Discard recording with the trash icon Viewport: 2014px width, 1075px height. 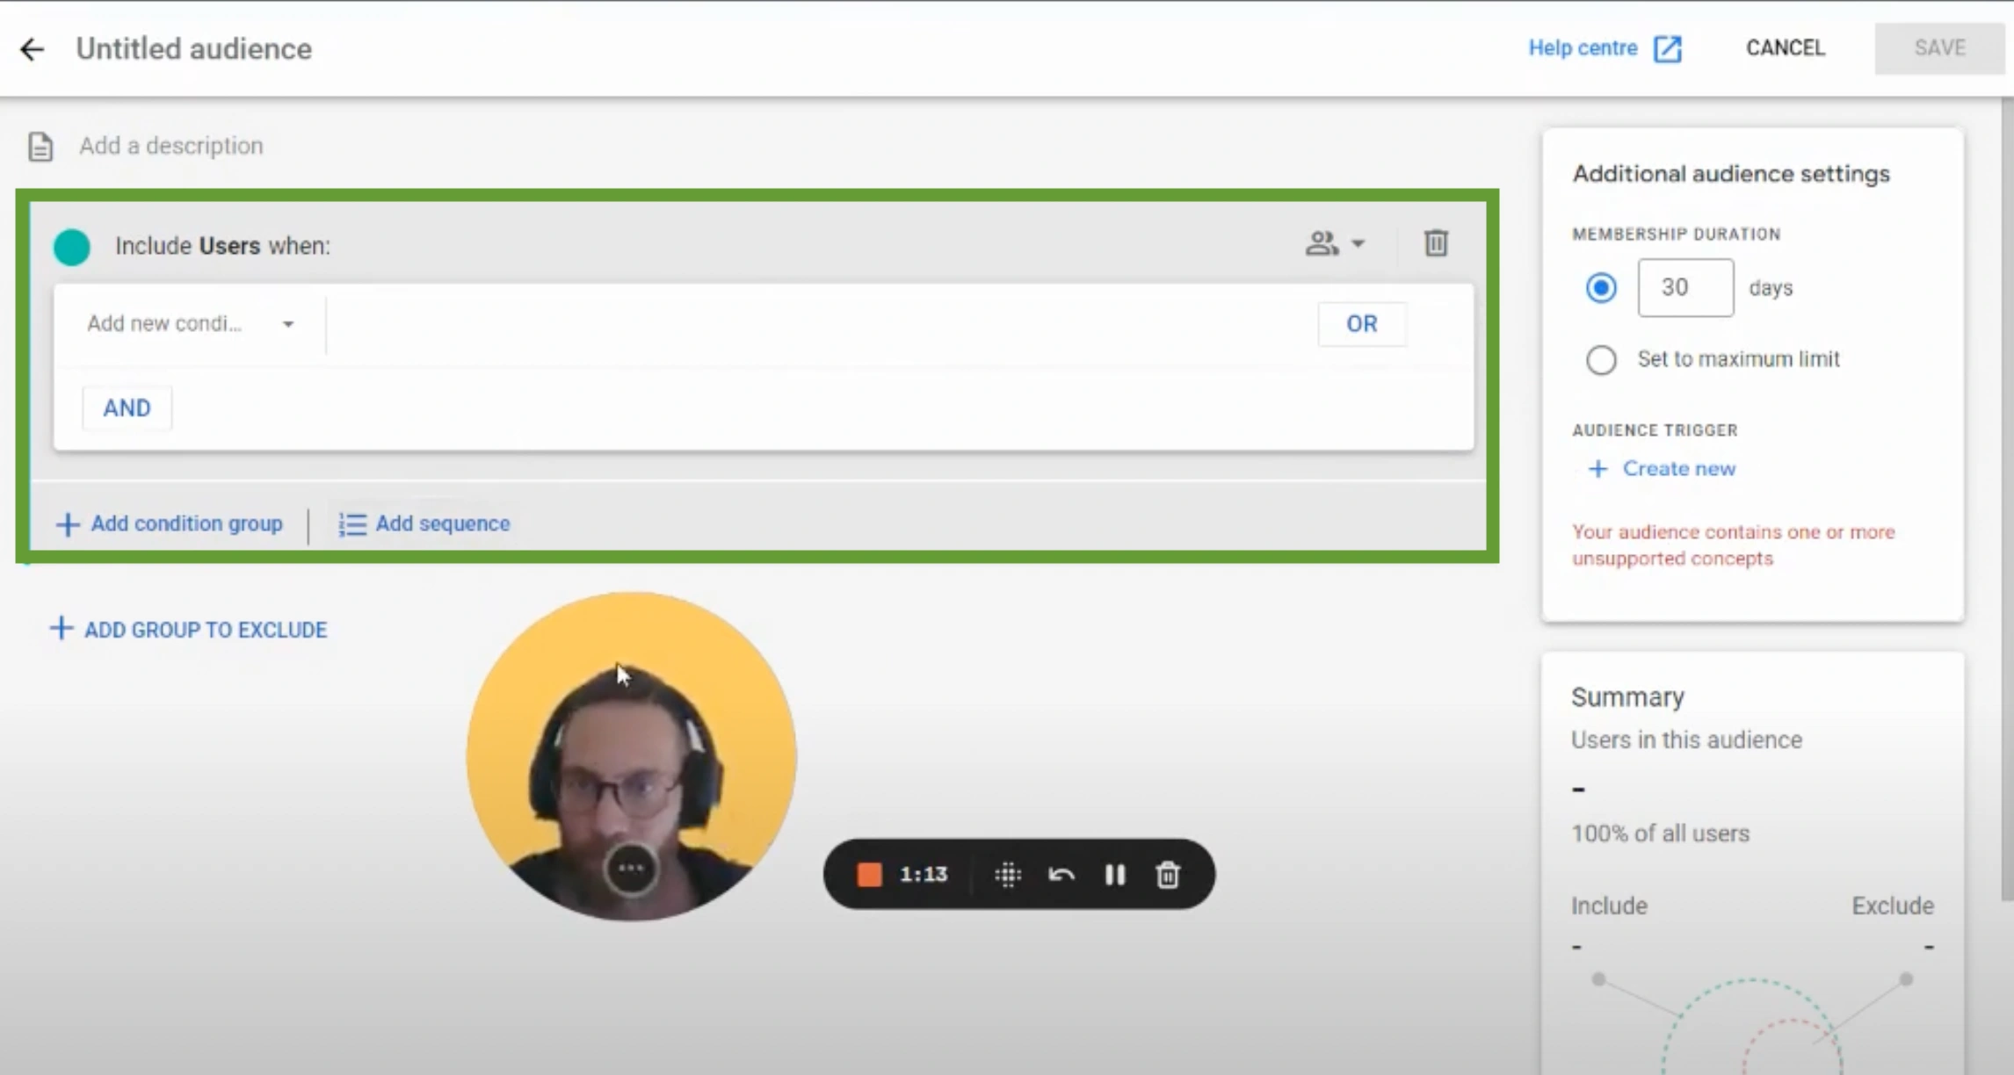(x=1168, y=875)
